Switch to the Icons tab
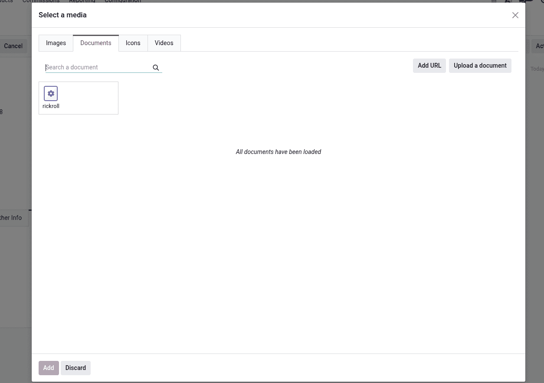 133,43
